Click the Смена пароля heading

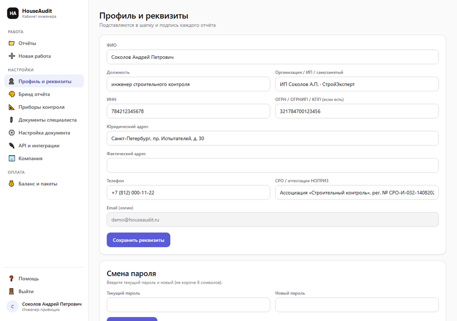tap(131, 274)
